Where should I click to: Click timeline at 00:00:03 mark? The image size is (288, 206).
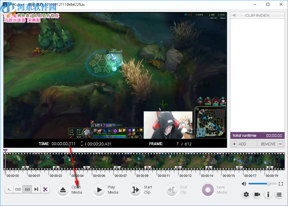(56, 176)
